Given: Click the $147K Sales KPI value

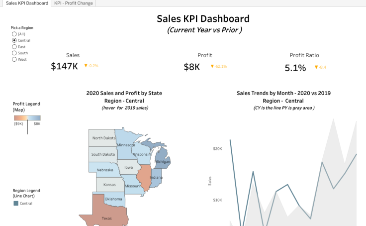Looking at the screenshot, I should (64, 66).
